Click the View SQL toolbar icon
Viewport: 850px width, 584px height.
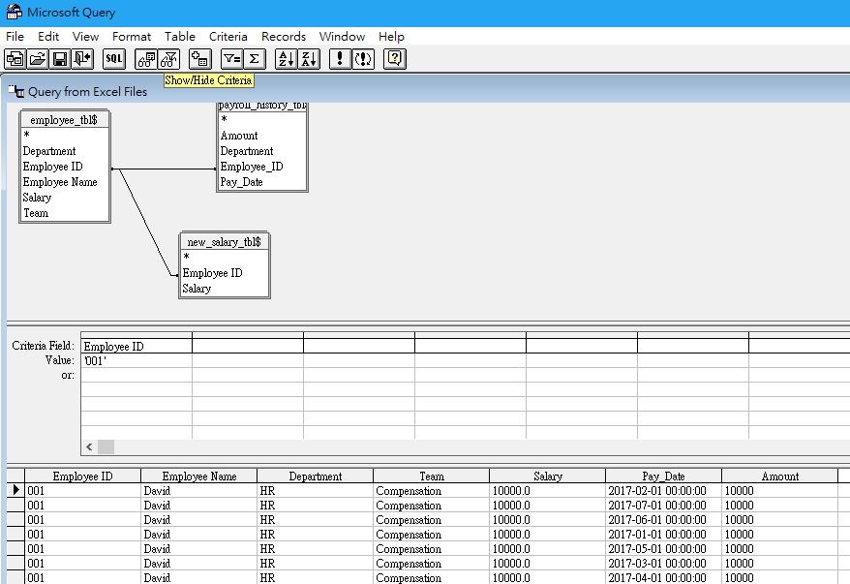tap(114, 58)
